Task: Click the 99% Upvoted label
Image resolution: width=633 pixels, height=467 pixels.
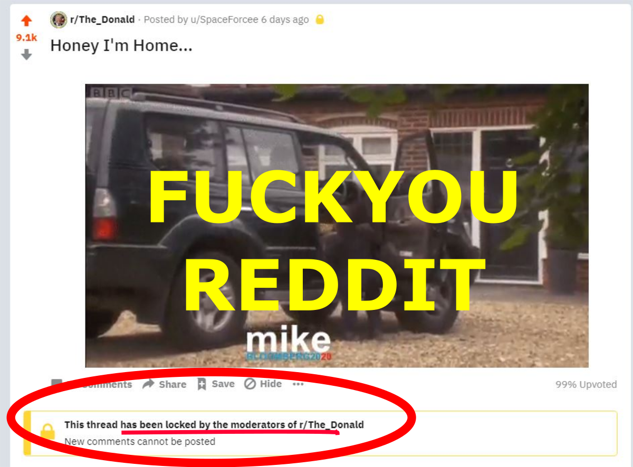Action: [586, 384]
